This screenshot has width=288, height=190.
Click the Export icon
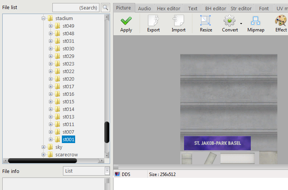[153, 20]
